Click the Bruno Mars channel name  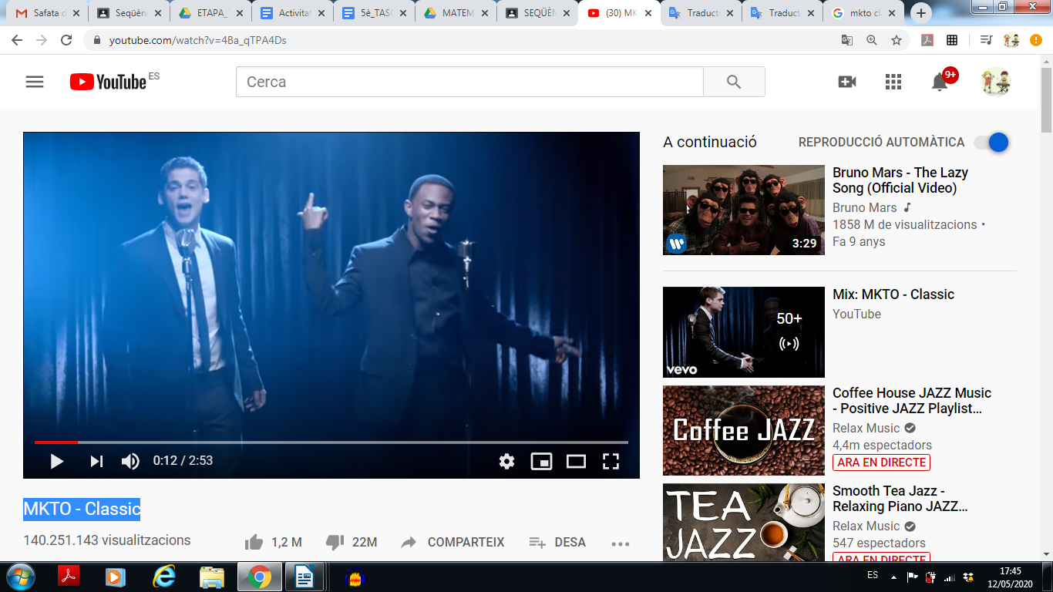[x=865, y=207]
